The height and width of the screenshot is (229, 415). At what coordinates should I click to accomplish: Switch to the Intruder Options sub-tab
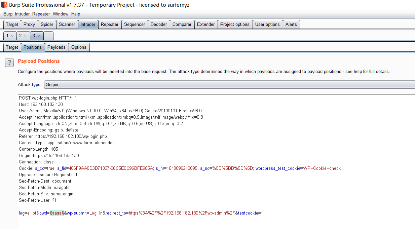pyautogui.click(x=79, y=47)
